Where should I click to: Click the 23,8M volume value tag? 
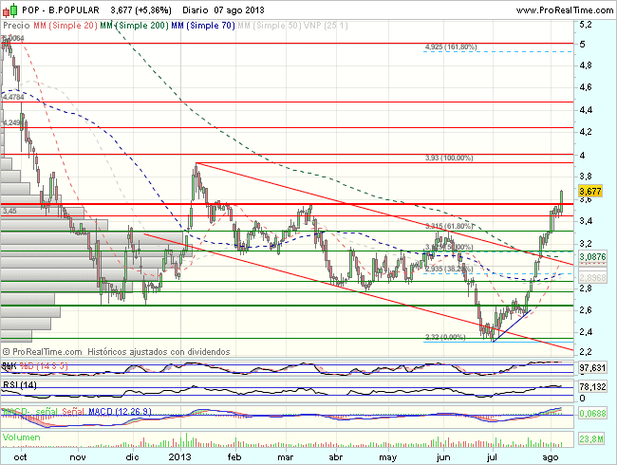(592, 438)
